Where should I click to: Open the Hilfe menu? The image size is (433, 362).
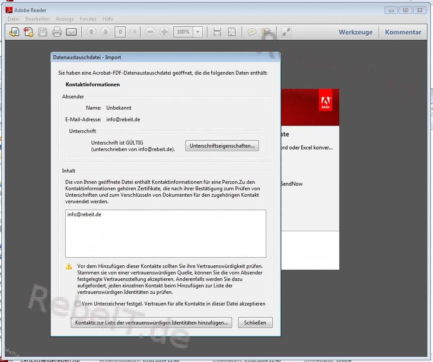click(108, 19)
